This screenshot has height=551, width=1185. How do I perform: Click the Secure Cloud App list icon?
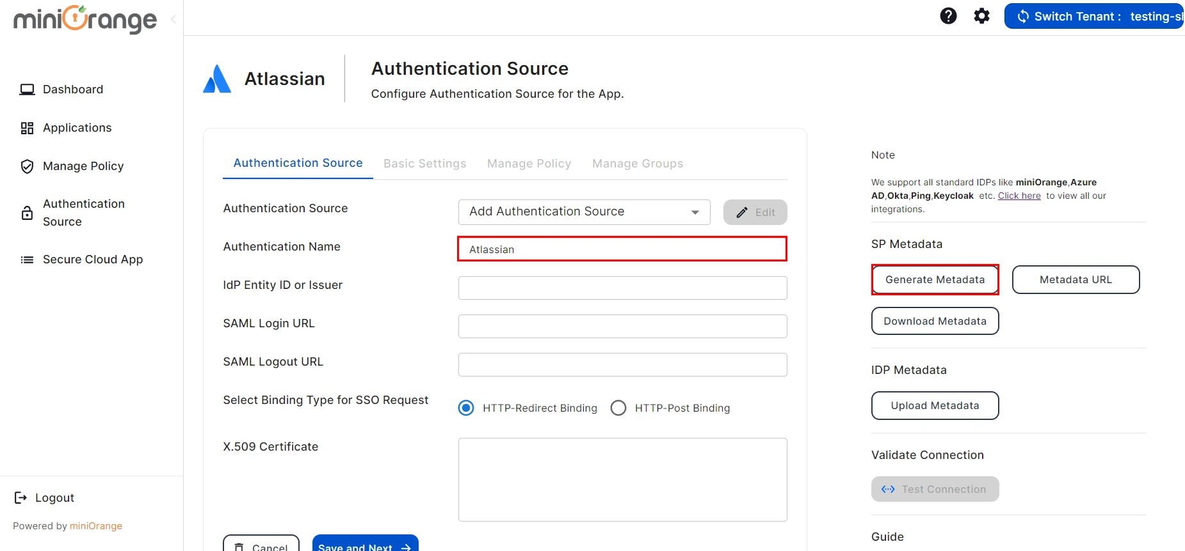[27, 260]
